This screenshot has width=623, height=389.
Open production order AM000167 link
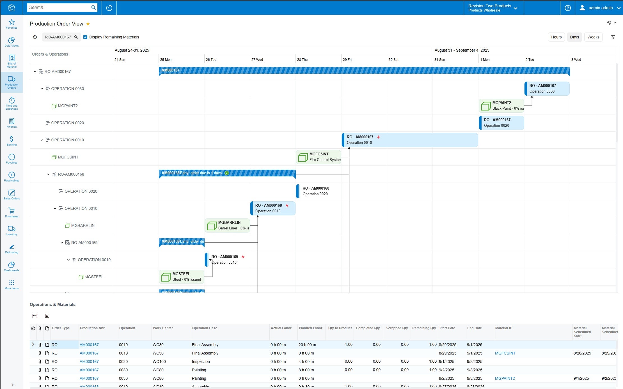pos(89,345)
